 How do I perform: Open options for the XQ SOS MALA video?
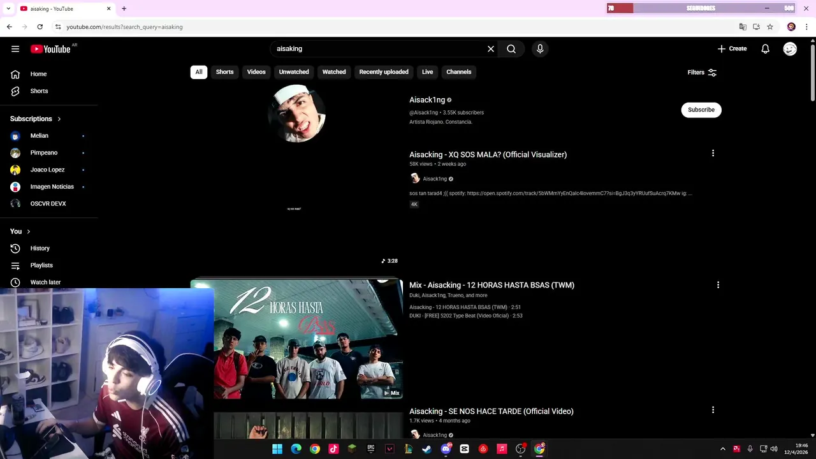tap(713, 153)
